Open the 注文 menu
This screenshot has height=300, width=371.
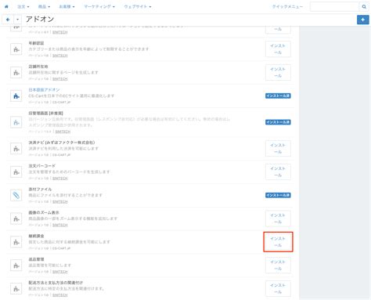point(23,6)
